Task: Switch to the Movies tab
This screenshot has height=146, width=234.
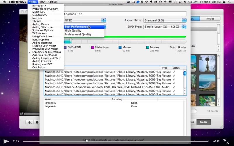Action: pos(210,18)
